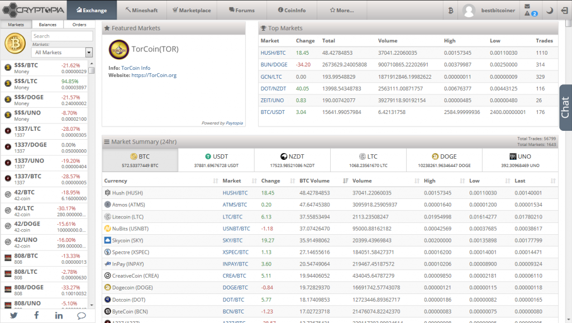Select the USDT base market tab
This screenshot has width=572, height=323.
coord(216,160)
